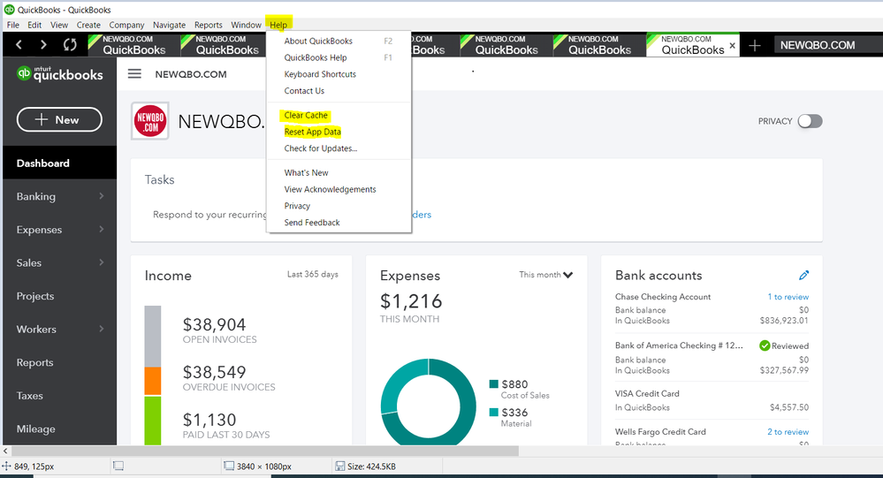Open the File menu
This screenshot has height=478, width=883.
pyautogui.click(x=13, y=25)
